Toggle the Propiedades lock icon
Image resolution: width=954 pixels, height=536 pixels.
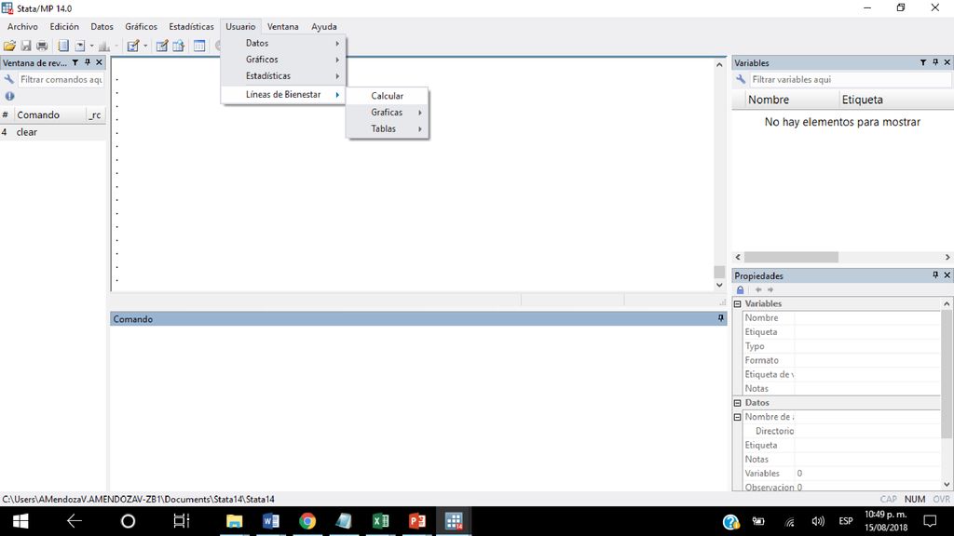tap(741, 290)
